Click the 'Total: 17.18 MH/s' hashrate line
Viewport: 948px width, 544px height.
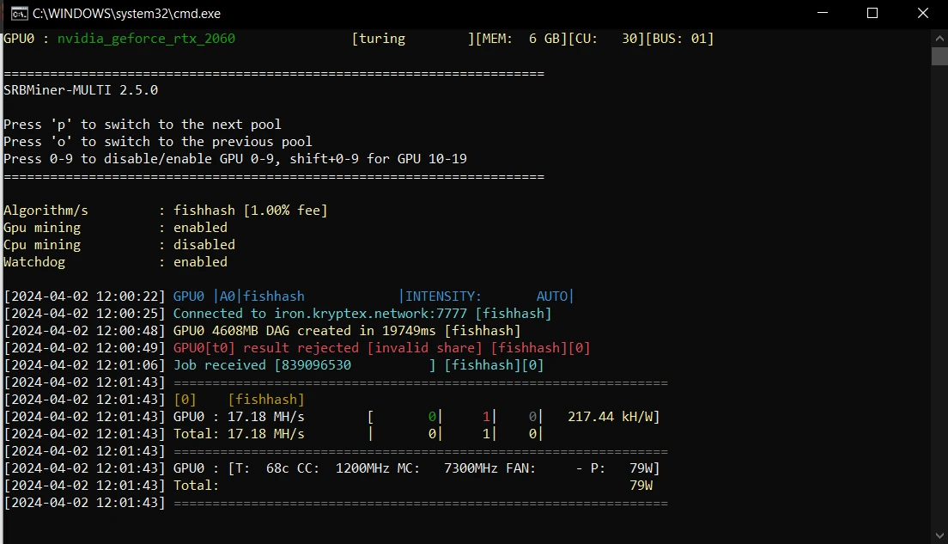click(x=239, y=434)
